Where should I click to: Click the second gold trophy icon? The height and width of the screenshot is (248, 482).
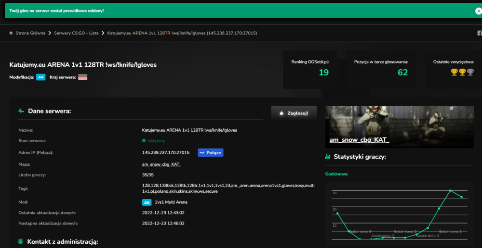tap(462, 73)
